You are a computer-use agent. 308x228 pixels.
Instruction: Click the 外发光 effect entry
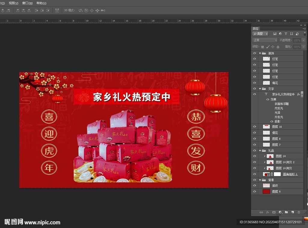[x=279, y=117]
